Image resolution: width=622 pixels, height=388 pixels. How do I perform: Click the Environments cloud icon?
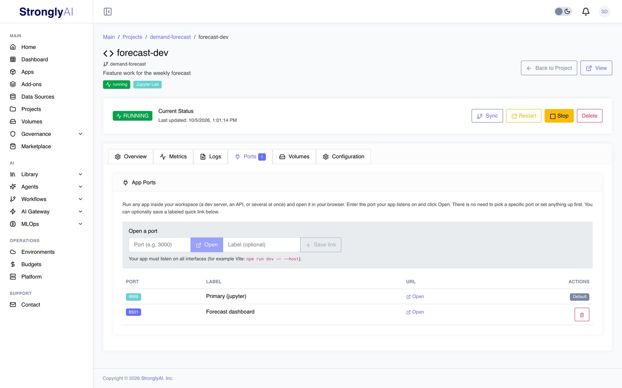pyautogui.click(x=13, y=252)
